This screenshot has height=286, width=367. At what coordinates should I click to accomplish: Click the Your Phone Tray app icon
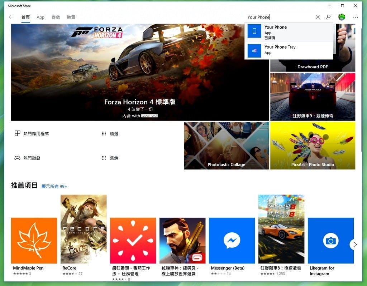click(254, 51)
